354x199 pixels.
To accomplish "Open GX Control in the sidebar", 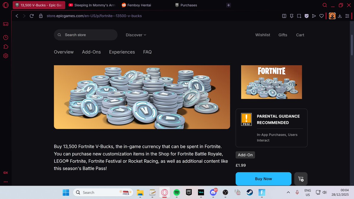I will (6, 172).
